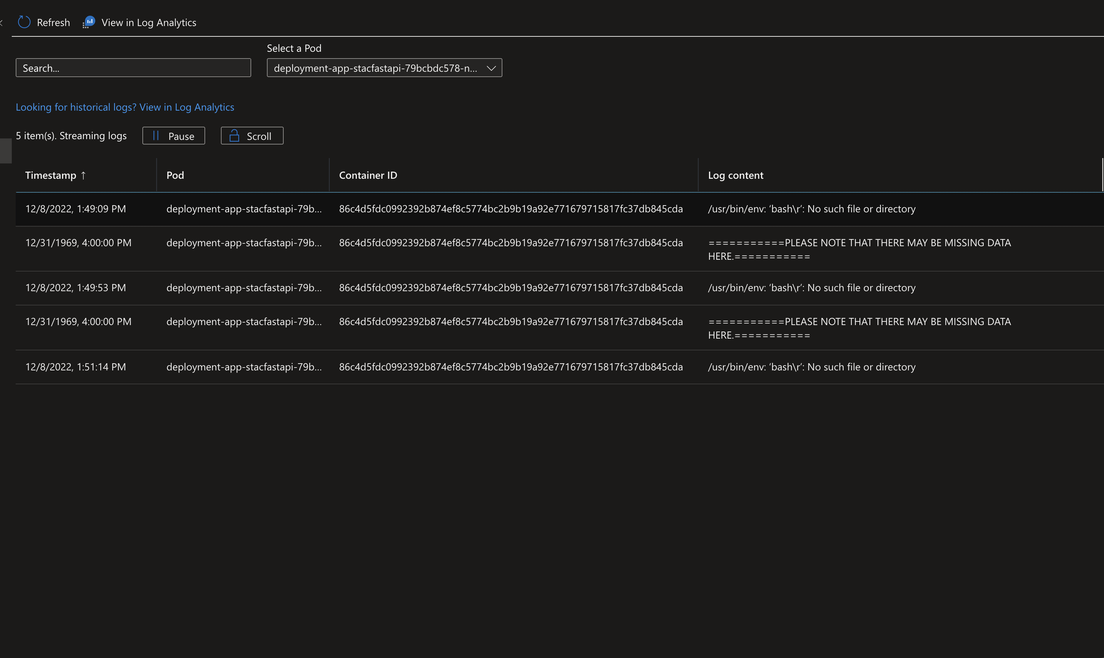Toggle Timestamp column sort order
The height and width of the screenshot is (658, 1104).
[x=55, y=175]
